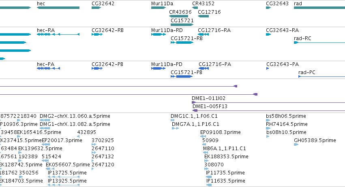Select the Mur11Da gene label
This screenshot has width=345, height=187.
click(x=162, y=4)
